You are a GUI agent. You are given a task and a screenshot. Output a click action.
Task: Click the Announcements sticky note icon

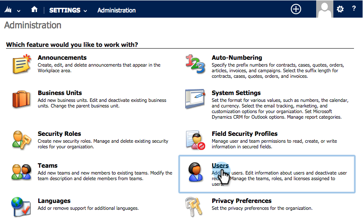point(21,64)
